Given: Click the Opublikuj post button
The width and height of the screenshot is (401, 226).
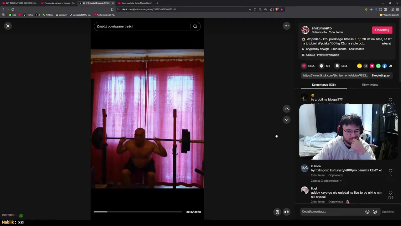Looking at the screenshot, I should point(388,212).
